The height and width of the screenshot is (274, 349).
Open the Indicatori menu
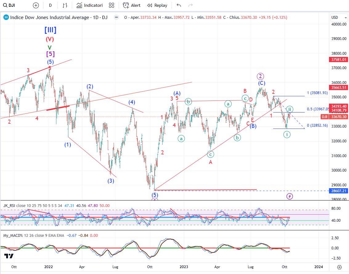pyautogui.click(x=89, y=5)
